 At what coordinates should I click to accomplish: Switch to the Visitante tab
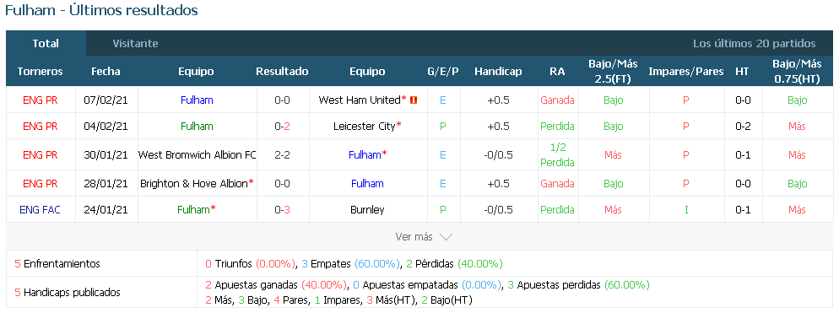coord(135,43)
